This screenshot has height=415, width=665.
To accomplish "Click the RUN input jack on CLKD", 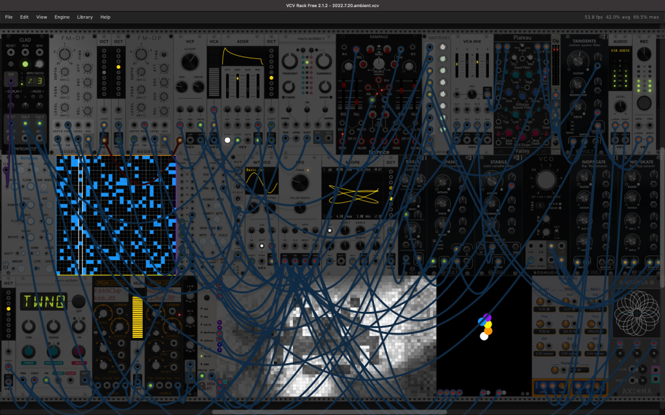I will [25, 53].
